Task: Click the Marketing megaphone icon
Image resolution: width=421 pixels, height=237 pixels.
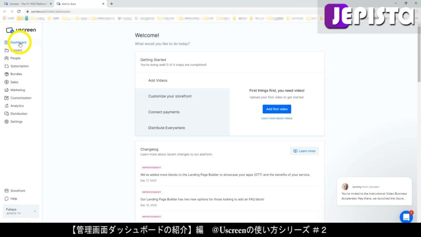Action: pos(7,90)
